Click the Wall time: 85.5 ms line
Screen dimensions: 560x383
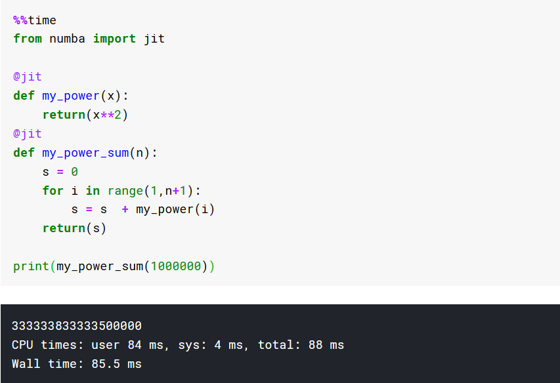click(x=77, y=364)
